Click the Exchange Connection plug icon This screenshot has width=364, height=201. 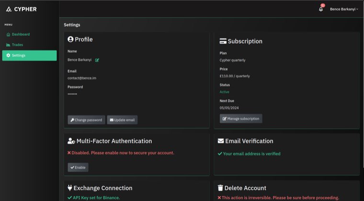[70, 188]
